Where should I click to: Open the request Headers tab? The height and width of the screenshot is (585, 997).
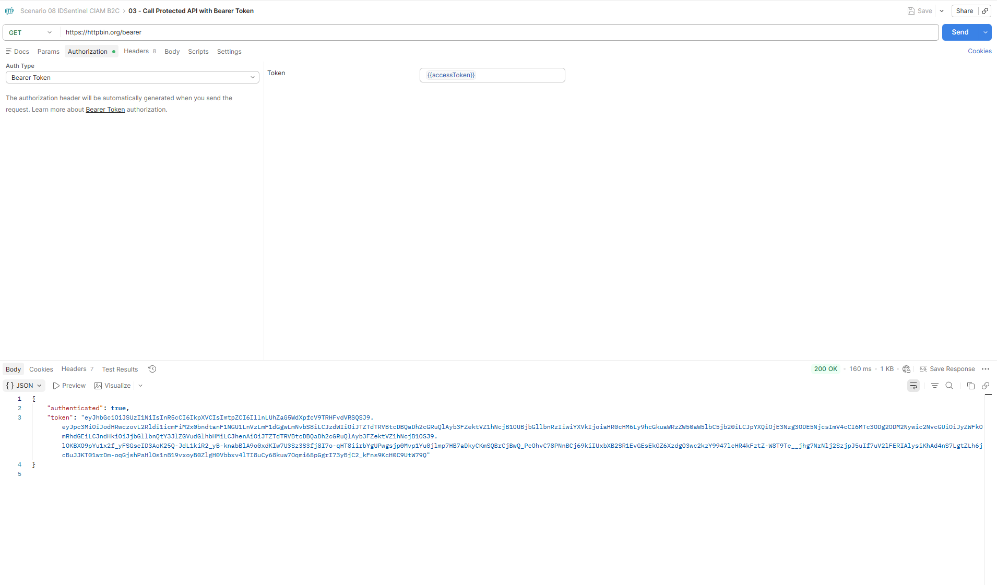pyautogui.click(x=140, y=51)
